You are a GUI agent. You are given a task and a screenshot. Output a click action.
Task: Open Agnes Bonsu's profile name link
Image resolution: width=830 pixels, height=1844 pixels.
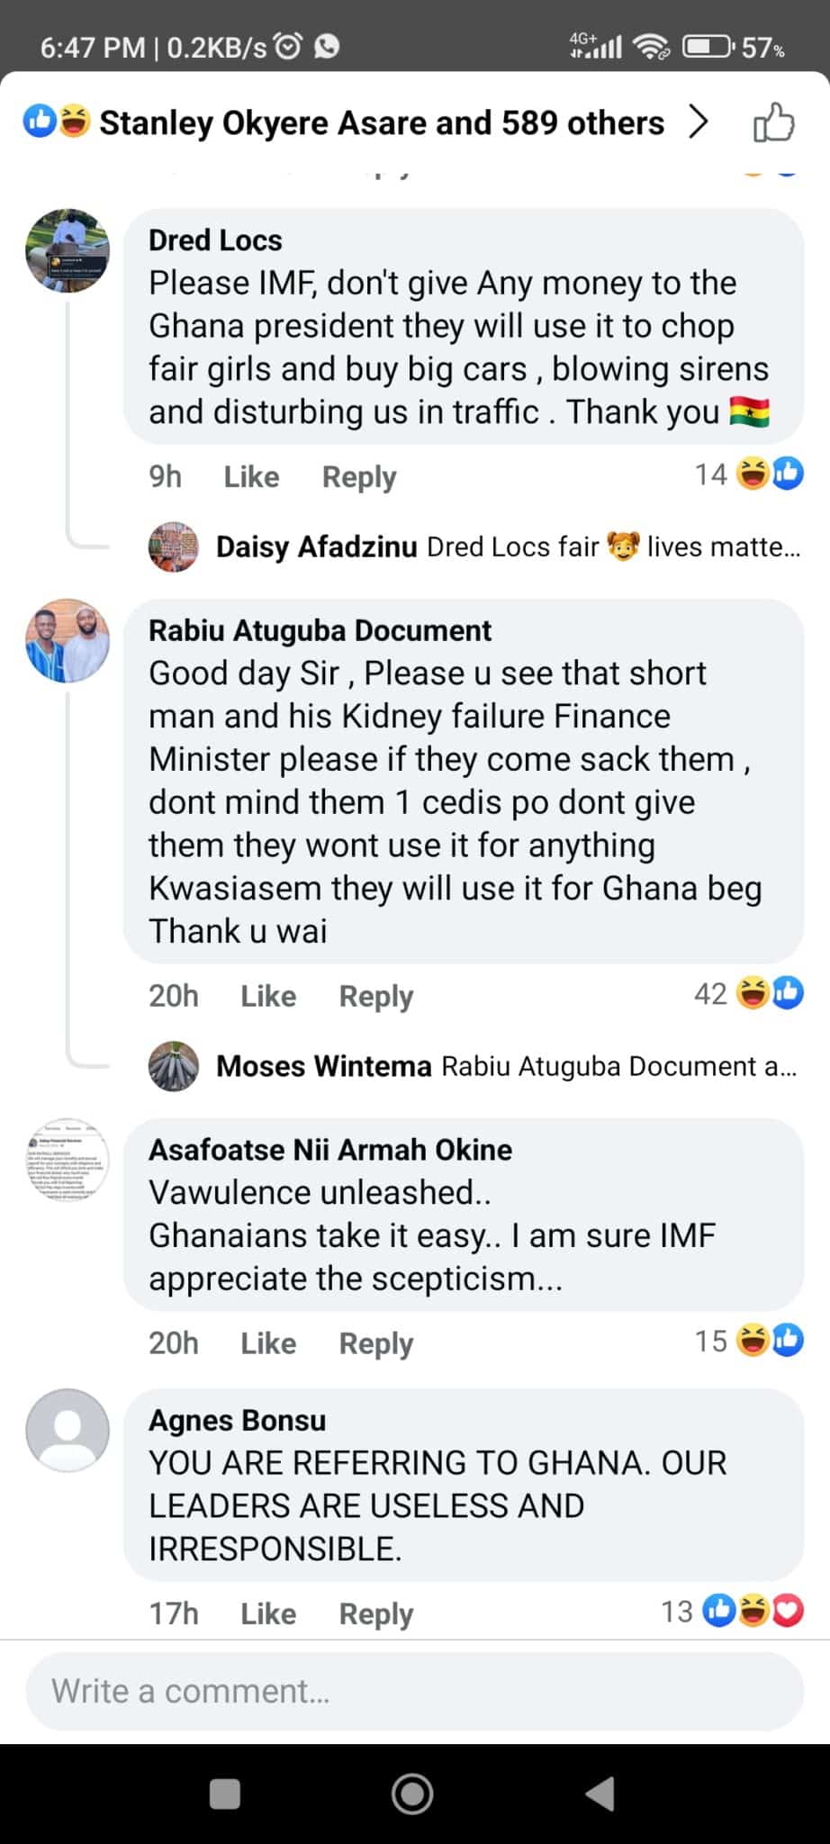click(238, 1420)
